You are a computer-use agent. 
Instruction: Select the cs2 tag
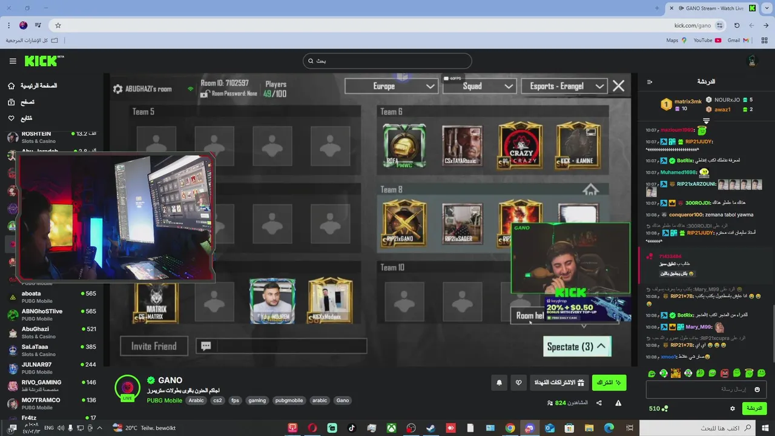pos(217,400)
